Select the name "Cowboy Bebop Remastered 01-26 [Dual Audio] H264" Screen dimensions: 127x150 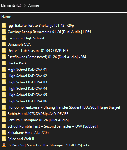click(x=49, y=32)
